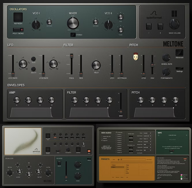Screen dimensions: 192x188
Task: Select preset slot I button near quietformat logo
Action: point(149,26)
